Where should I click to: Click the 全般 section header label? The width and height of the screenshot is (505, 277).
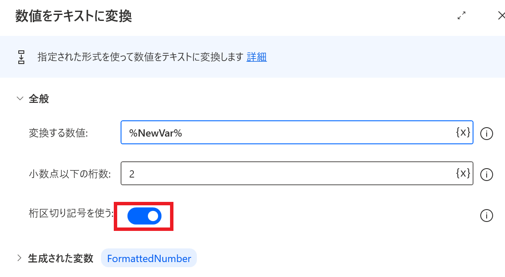pos(38,99)
